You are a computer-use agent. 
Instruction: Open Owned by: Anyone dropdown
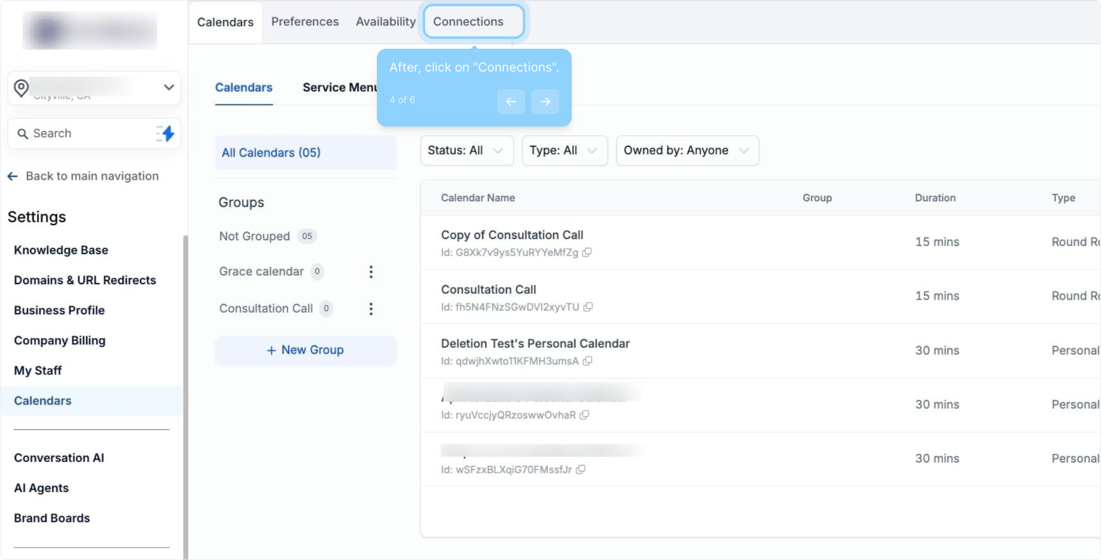(687, 150)
